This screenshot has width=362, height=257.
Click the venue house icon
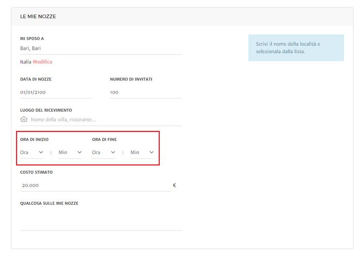click(24, 119)
